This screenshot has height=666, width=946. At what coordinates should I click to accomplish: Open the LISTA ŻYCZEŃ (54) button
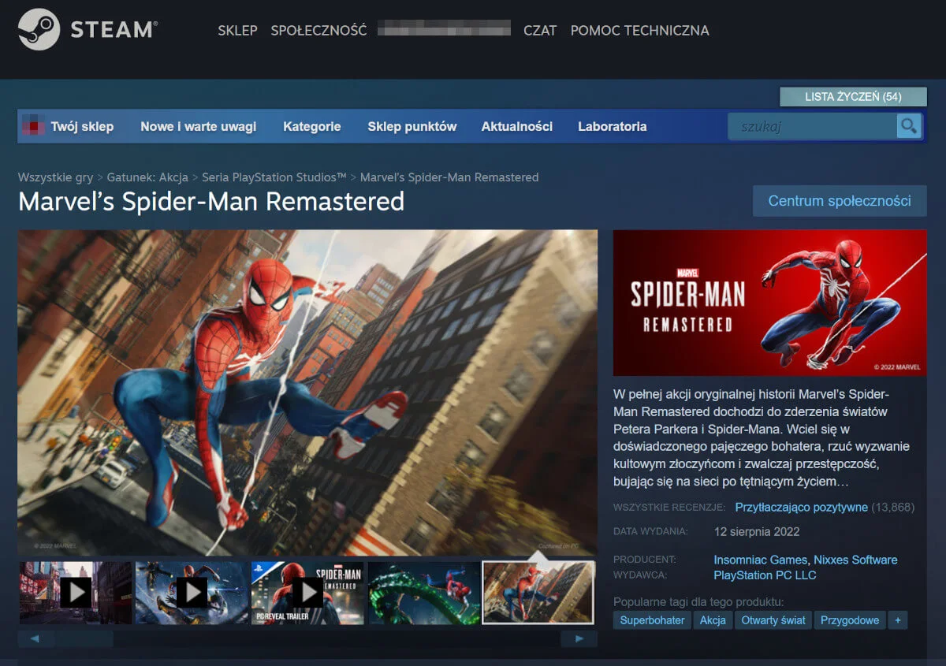853,96
